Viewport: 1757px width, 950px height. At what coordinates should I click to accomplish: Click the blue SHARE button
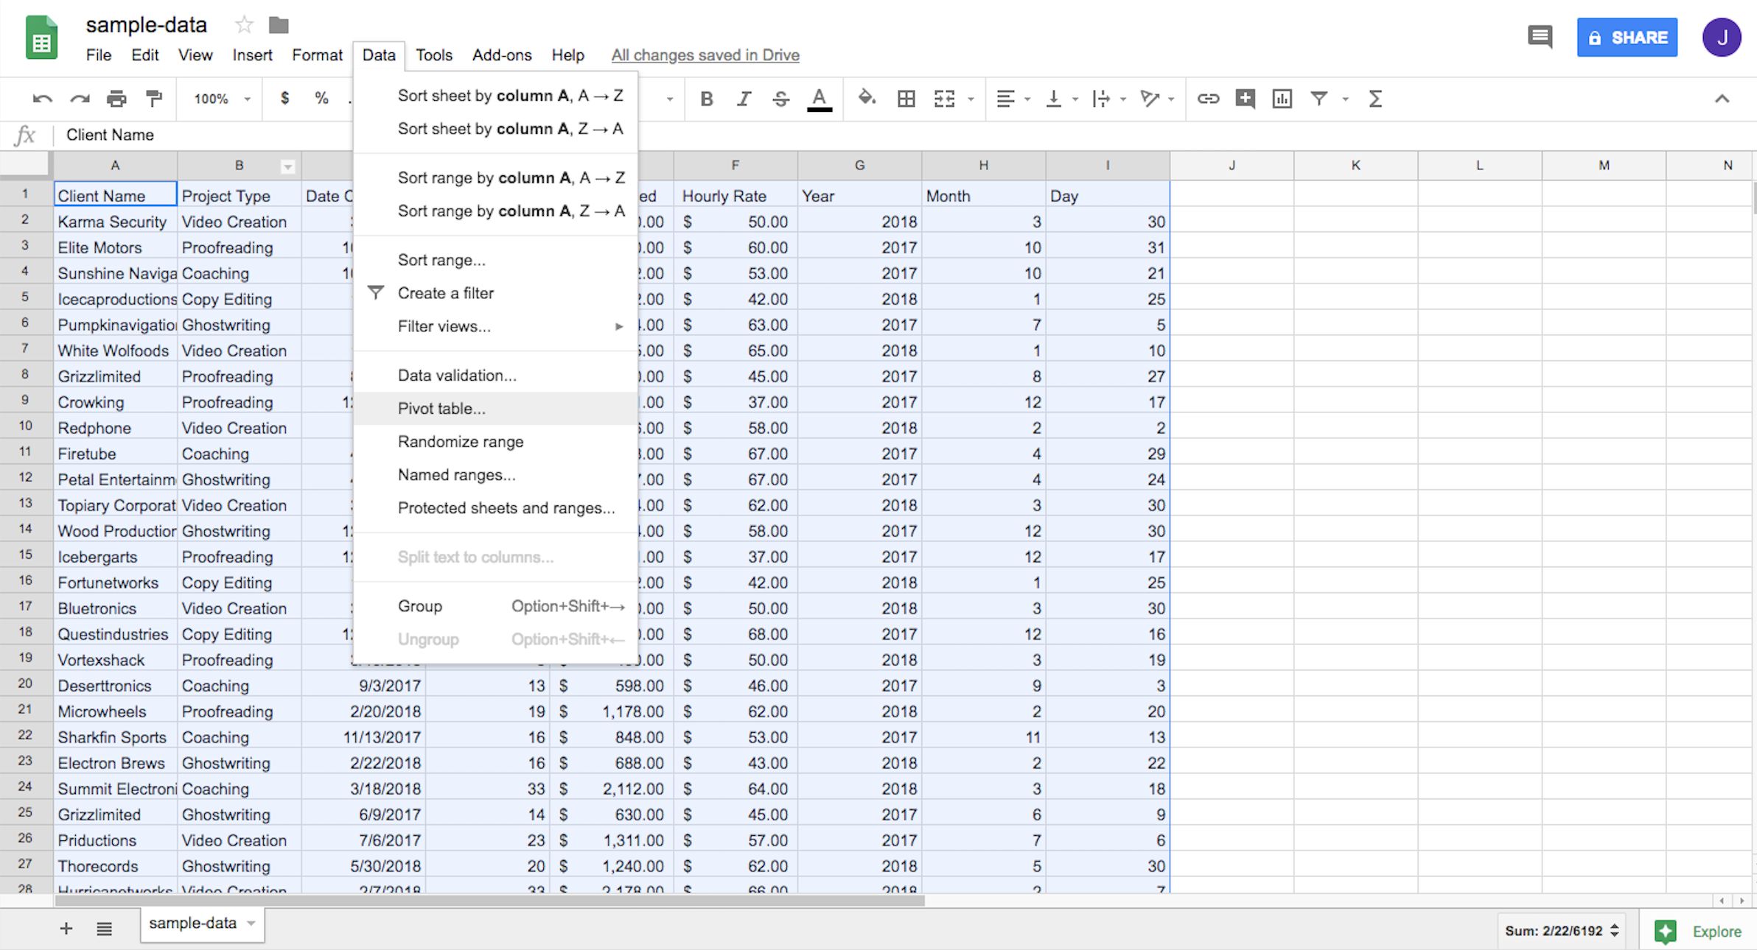coord(1627,38)
